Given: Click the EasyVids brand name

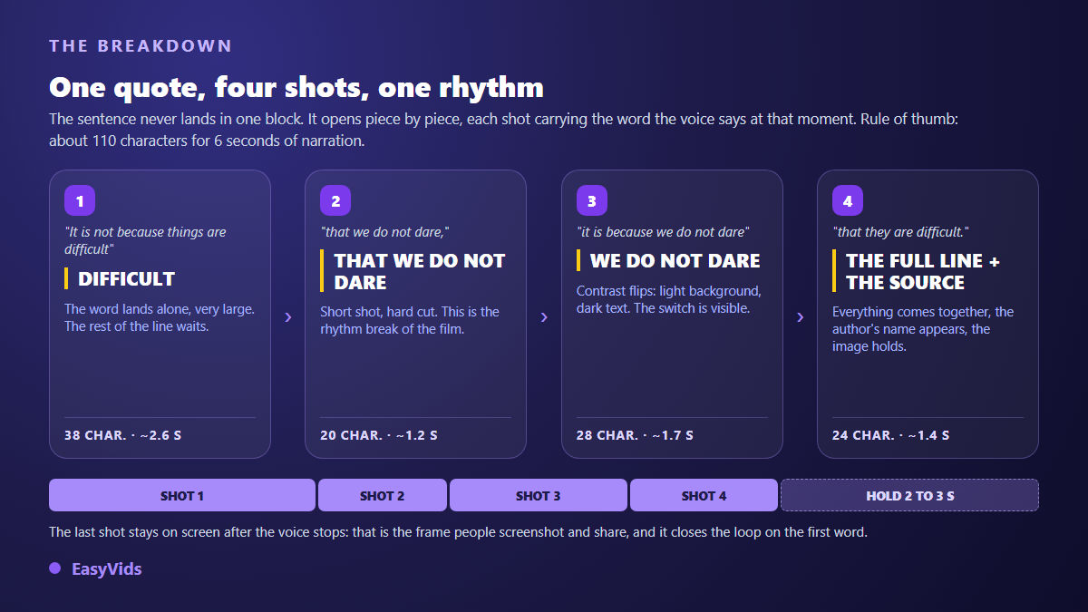Looking at the screenshot, I should point(107,568).
